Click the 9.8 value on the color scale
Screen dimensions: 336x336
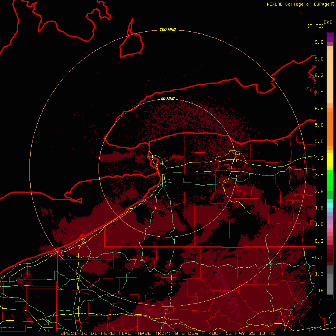click(319, 42)
